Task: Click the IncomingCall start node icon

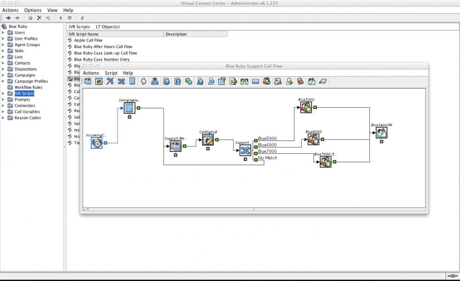Action: 97,142
